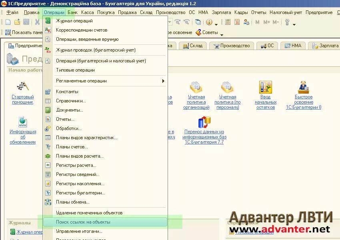
Task: Open Учетная политика (по персоналу) link
Action: coord(228,102)
